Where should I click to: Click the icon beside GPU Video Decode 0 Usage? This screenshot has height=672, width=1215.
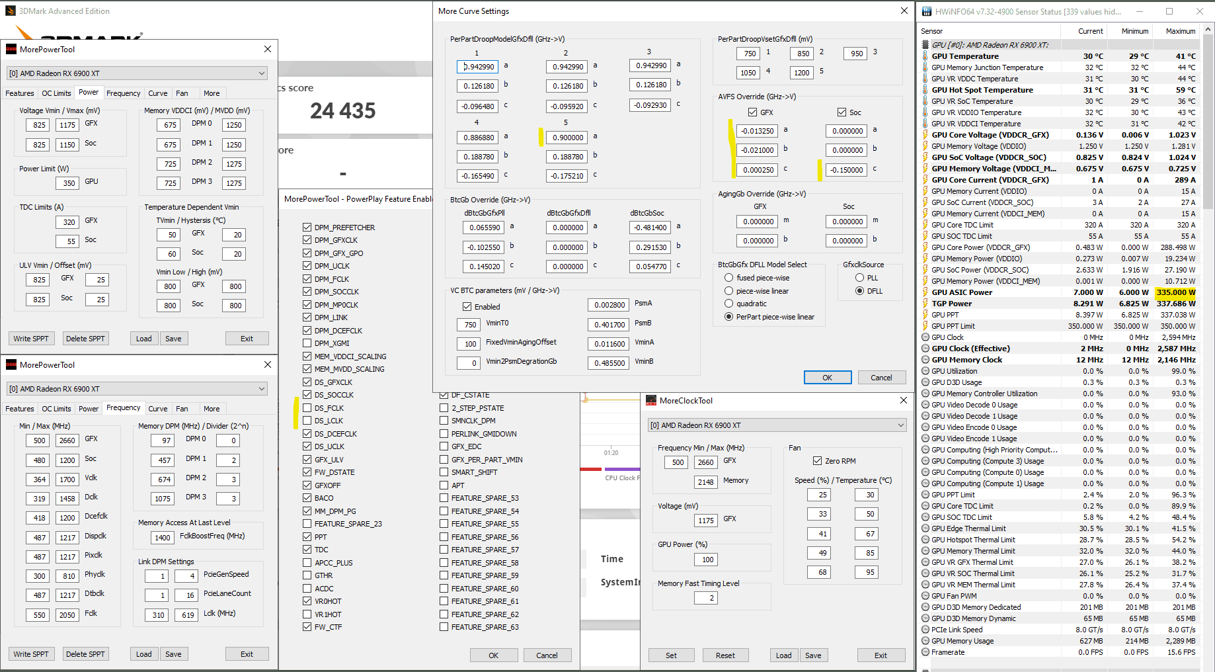pos(925,405)
